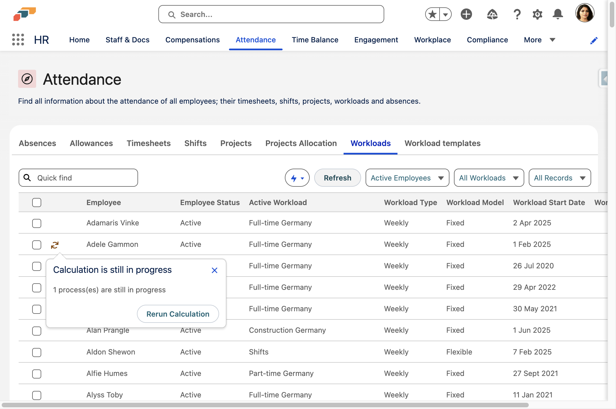Viewport: 616px width, 409px height.
Task: Click inside the Quick find field
Action: click(x=78, y=178)
